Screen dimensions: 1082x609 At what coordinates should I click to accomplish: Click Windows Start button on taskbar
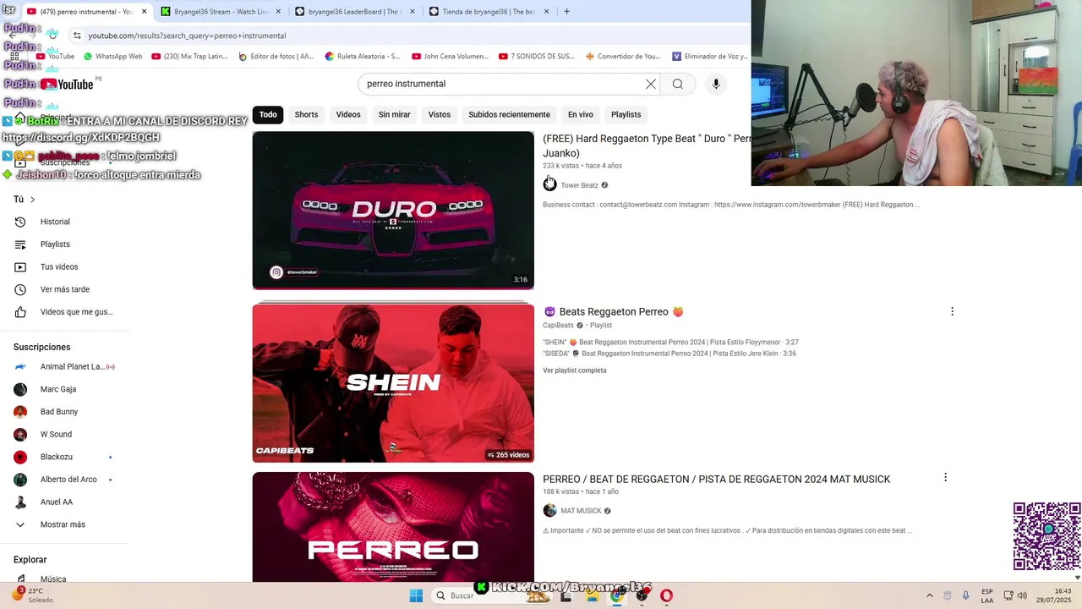click(416, 595)
